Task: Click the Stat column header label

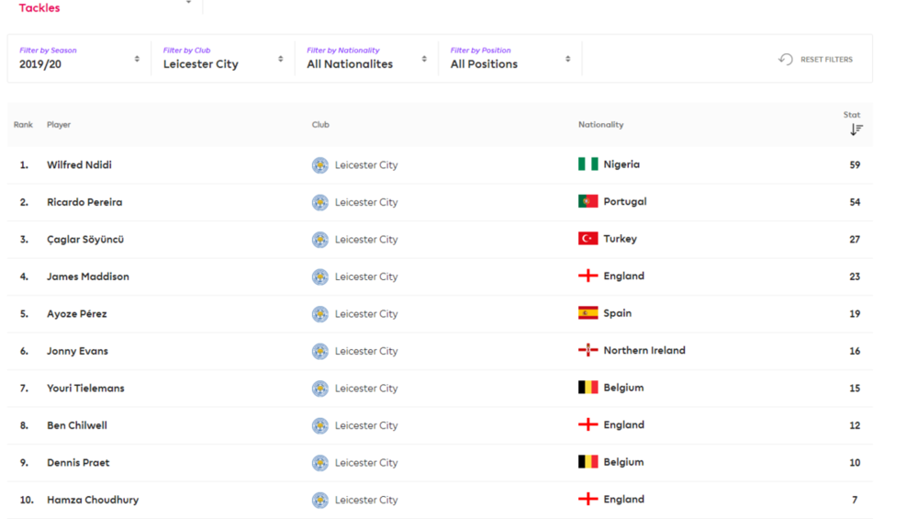Action: pyautogui.click(x=852, y=115)
